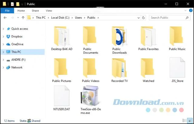Open the Home ribbon tab
Viewport: 194px width, 124px height.
tap(21, 11)
